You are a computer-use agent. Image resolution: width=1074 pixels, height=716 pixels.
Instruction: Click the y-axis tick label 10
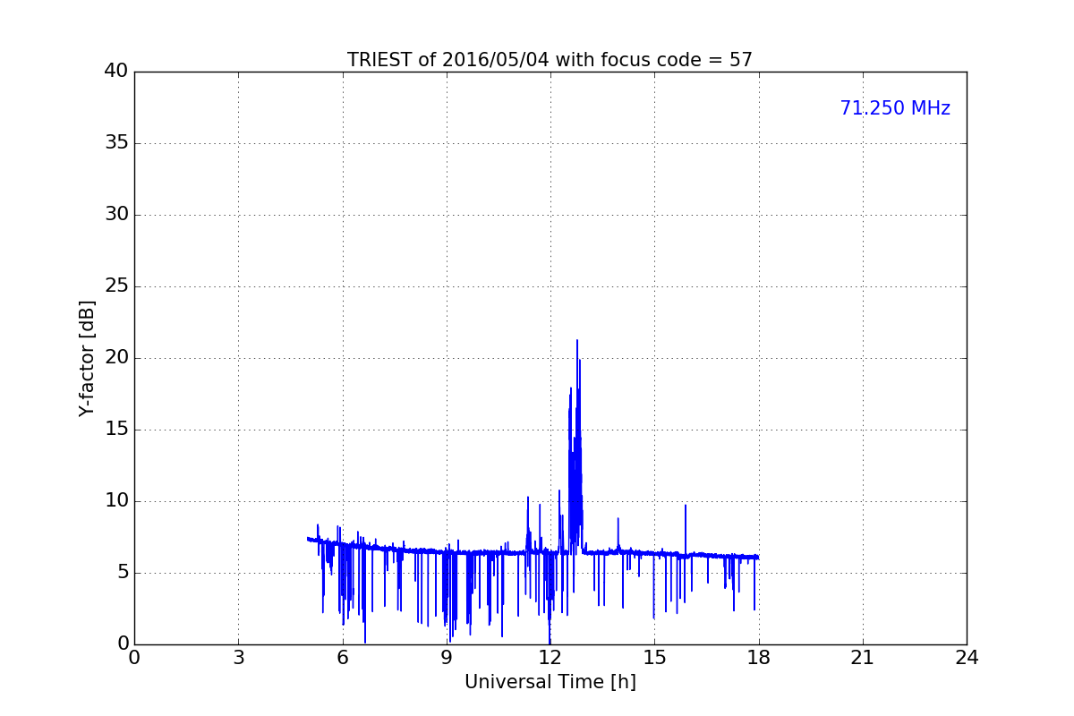[x=116, y=501]
